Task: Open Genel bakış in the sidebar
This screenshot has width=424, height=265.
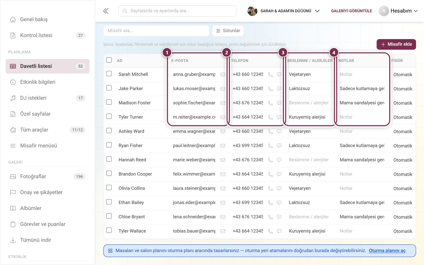Action: click(x=47, y=19)
